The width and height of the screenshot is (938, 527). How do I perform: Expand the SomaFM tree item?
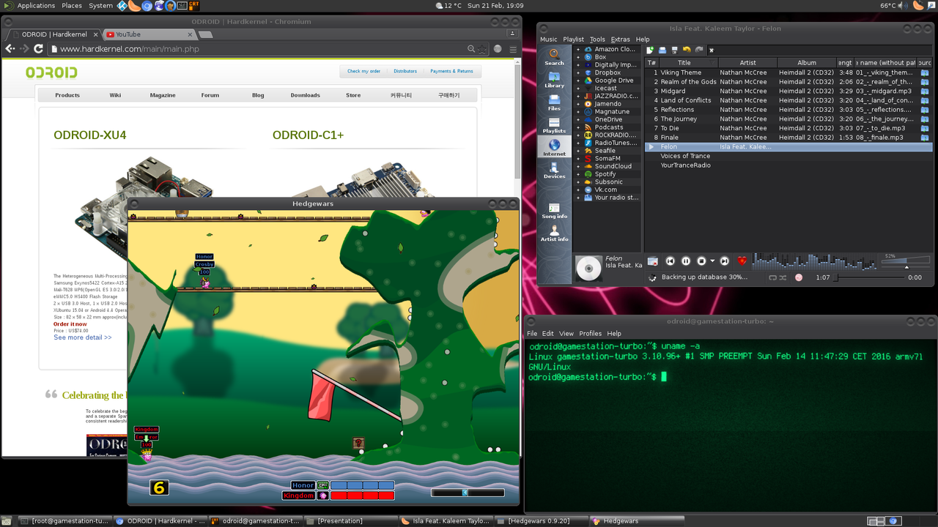click(x=577, y=158)
